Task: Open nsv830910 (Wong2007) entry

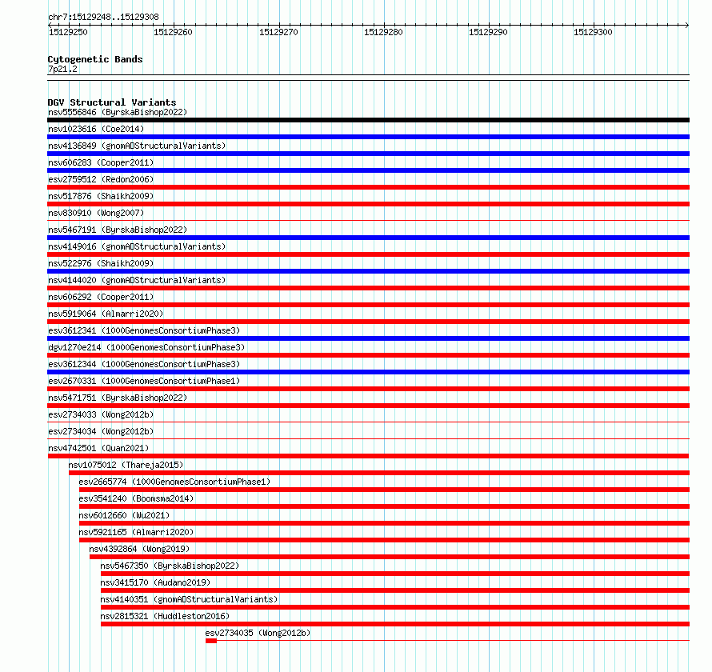Action: 96,213
